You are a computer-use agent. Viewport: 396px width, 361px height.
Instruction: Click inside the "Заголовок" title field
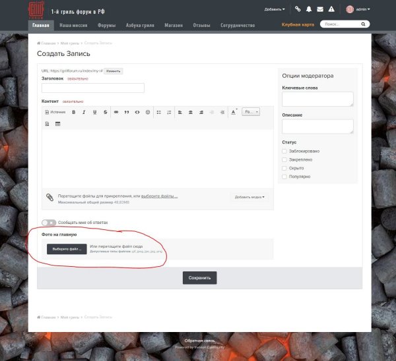click(x=93, y=88)
